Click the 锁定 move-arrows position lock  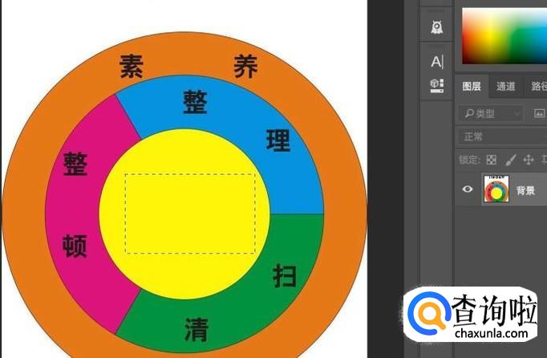coord(529,160)
